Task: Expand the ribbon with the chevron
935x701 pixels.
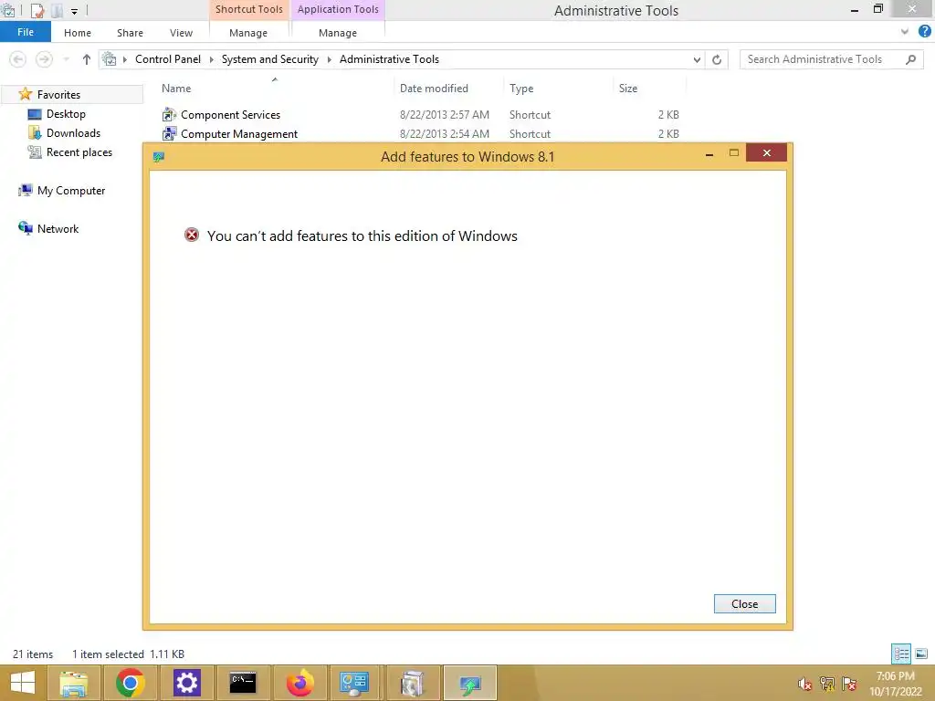Action: pyautogui.click(x=905, y=32)
